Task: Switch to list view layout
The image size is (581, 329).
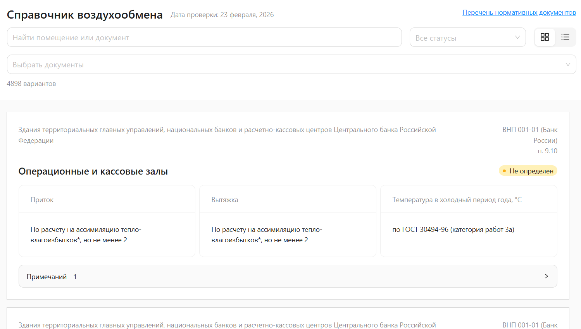Action: pos(565,37)
